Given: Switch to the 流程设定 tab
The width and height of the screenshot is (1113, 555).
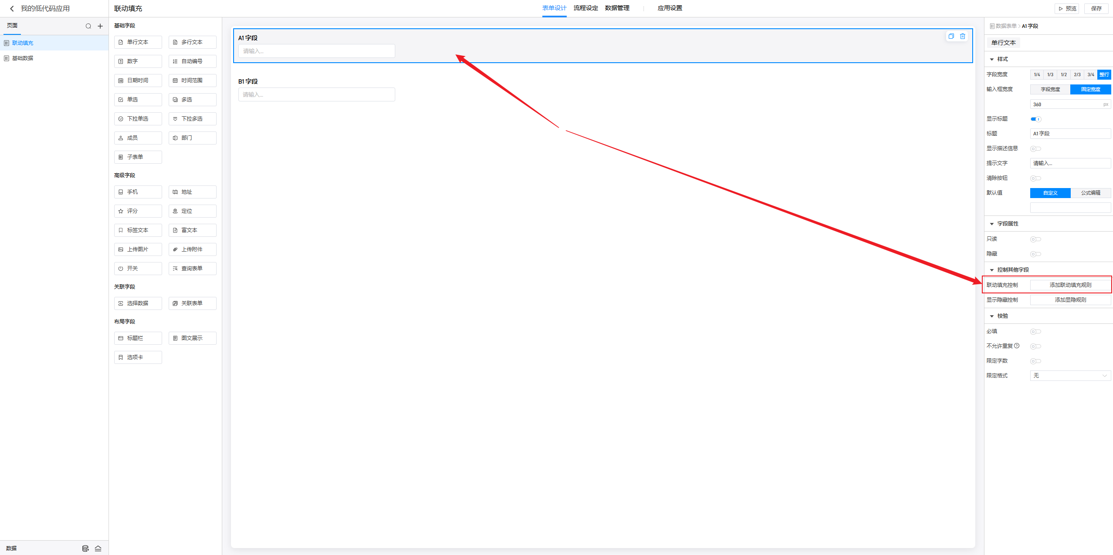Looking at the screenshot, I should pyautogui.click(x=585, y=8).
